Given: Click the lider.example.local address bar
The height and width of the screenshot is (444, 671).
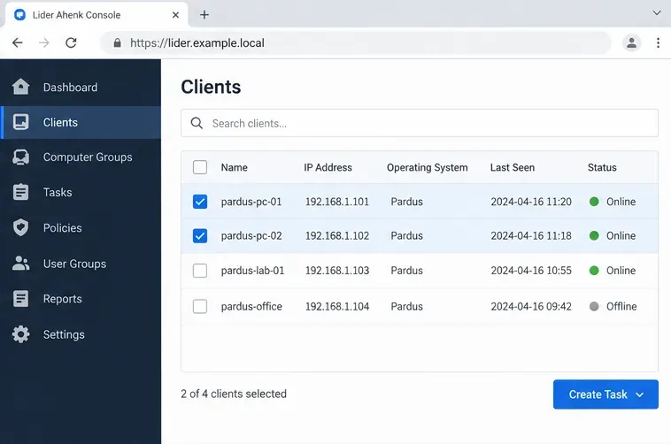Looking at the screenshot, I should click(355, 42).
